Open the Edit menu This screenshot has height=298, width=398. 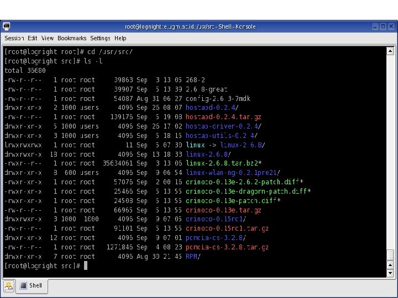(33, 38)
